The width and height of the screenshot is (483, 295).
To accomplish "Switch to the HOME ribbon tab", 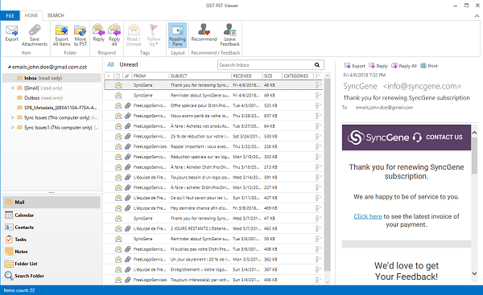I will 31,15.
